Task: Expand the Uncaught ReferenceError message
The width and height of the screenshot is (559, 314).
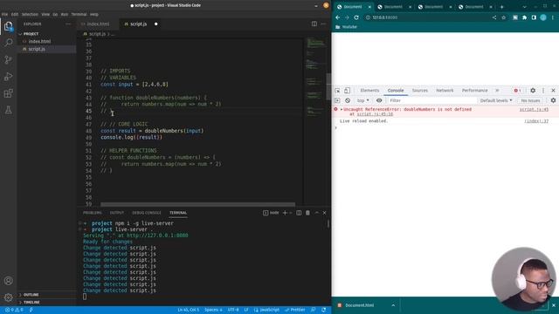Action: pos(342,109)
